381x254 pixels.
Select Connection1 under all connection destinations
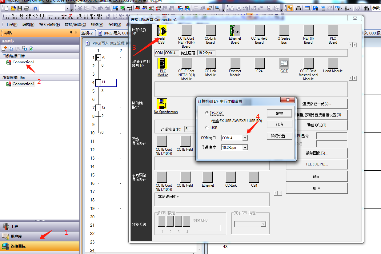23,84
